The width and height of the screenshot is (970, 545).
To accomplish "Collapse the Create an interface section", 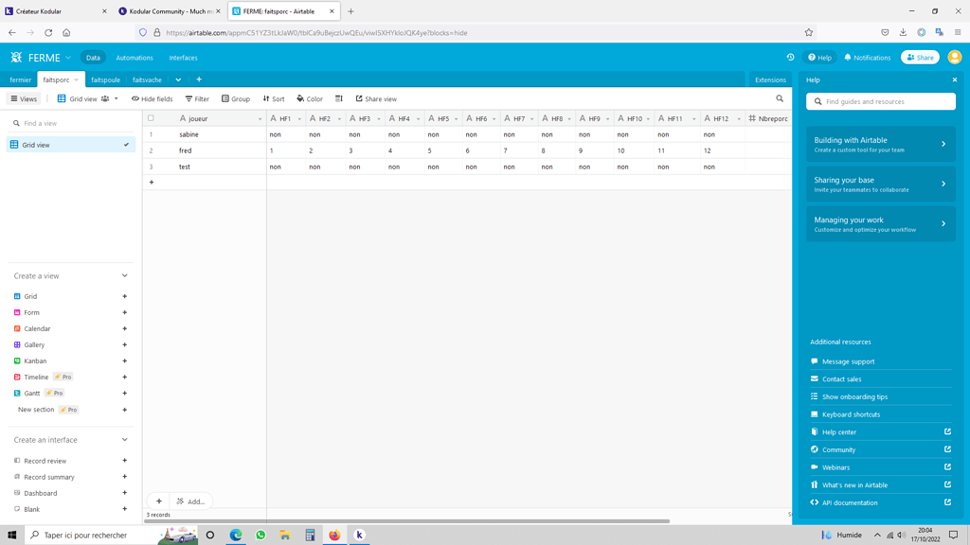I will [124, 439].
